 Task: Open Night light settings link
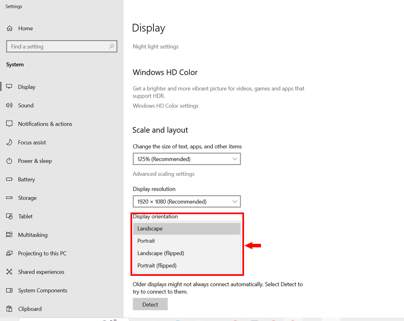click(156, 47)
